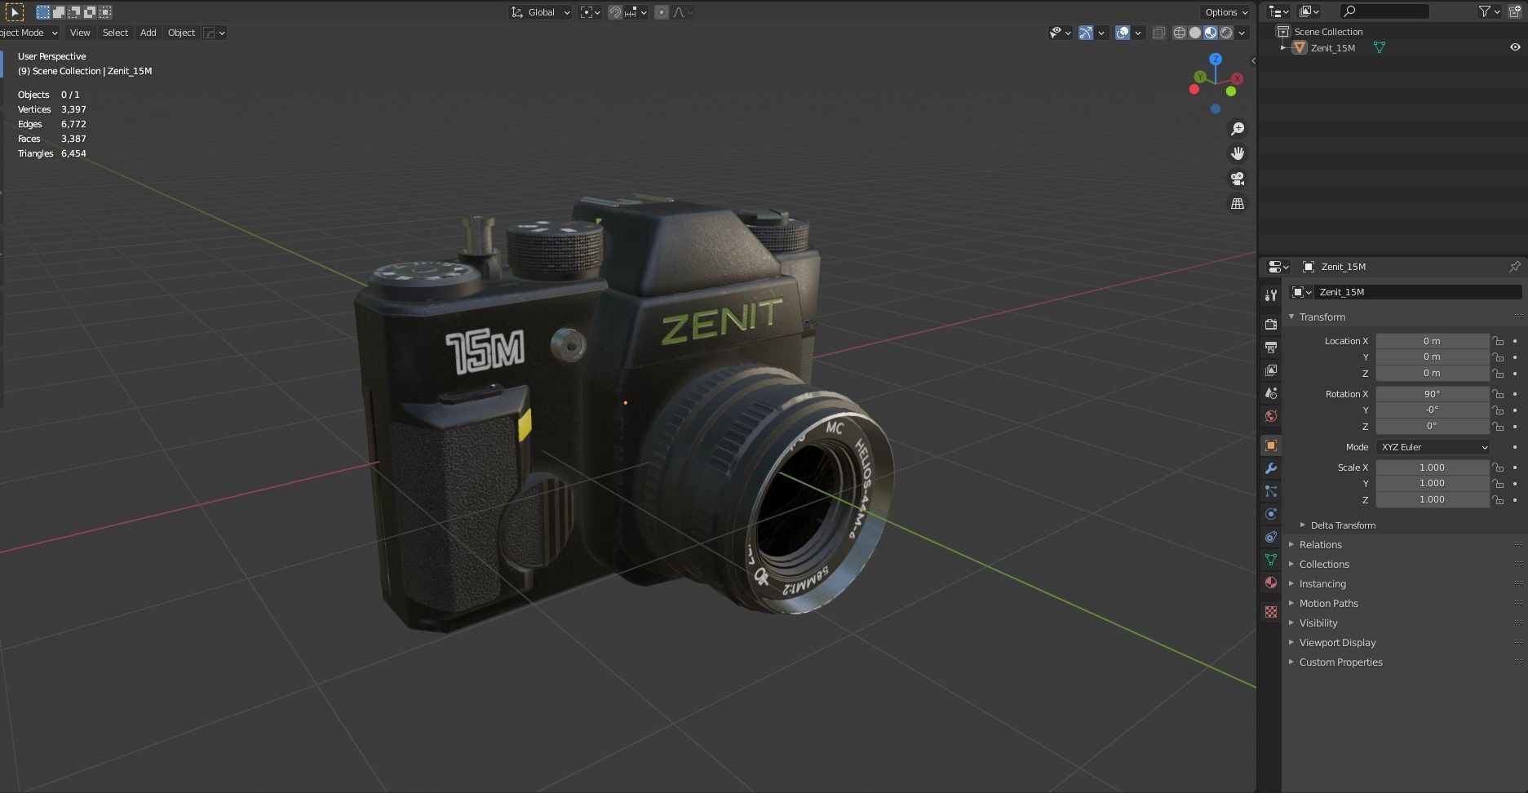Switch perspective/orthographic with the grid icon
Screen dimensions: 1528x793
tap(1238, 203)
